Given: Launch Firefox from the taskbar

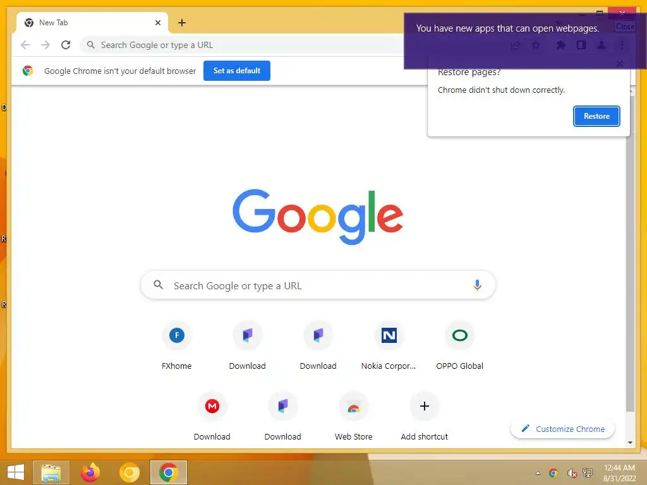Looking at the screenshot, I should [x=90, y=472].
